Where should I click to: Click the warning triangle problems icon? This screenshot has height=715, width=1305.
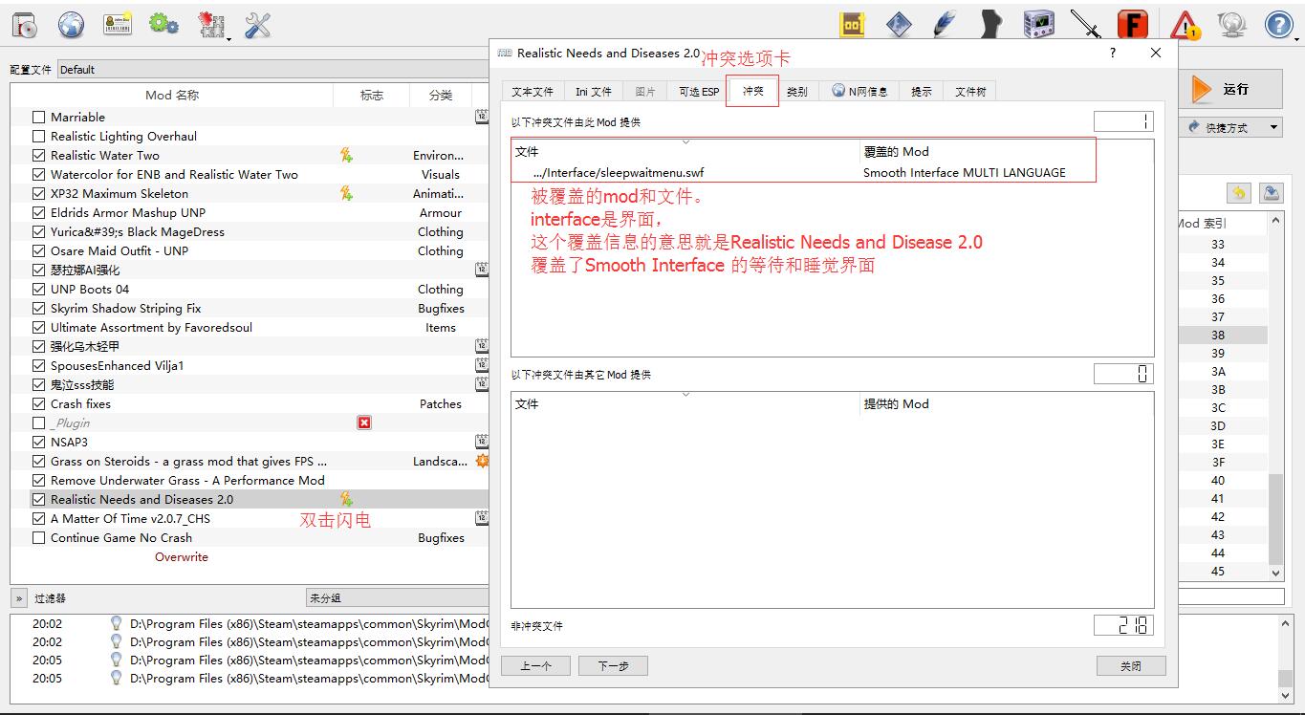1185,25
